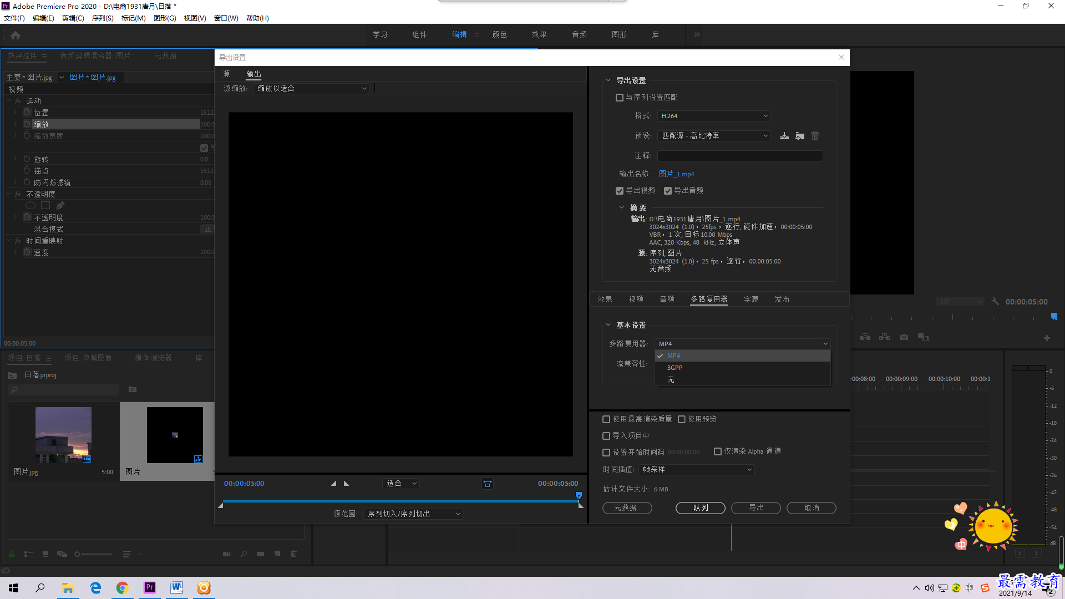Click the comments input field
Screen dimensions: 1065x599
pos(740,156)
